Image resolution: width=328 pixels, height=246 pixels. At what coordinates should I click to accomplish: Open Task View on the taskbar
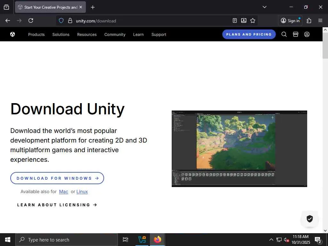point(126,240)
